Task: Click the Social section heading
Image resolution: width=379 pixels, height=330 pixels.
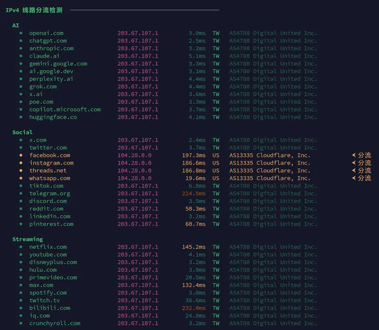Action: [x=22, y=132]
